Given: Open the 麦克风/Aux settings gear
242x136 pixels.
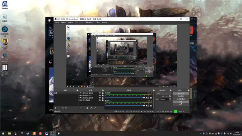Looking at the screenshot, I should pos(151,105).
